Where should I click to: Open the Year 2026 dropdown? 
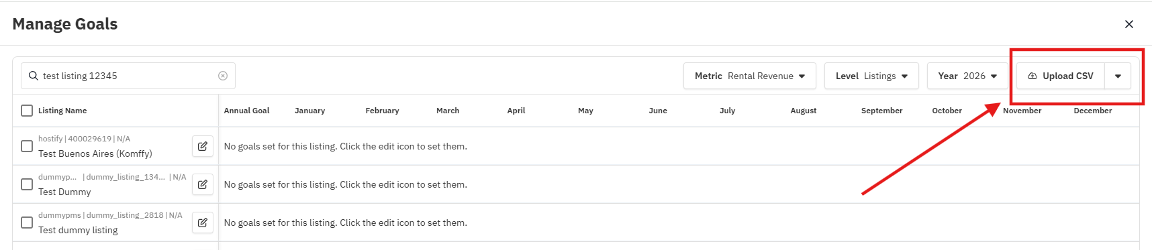point(967,76)
